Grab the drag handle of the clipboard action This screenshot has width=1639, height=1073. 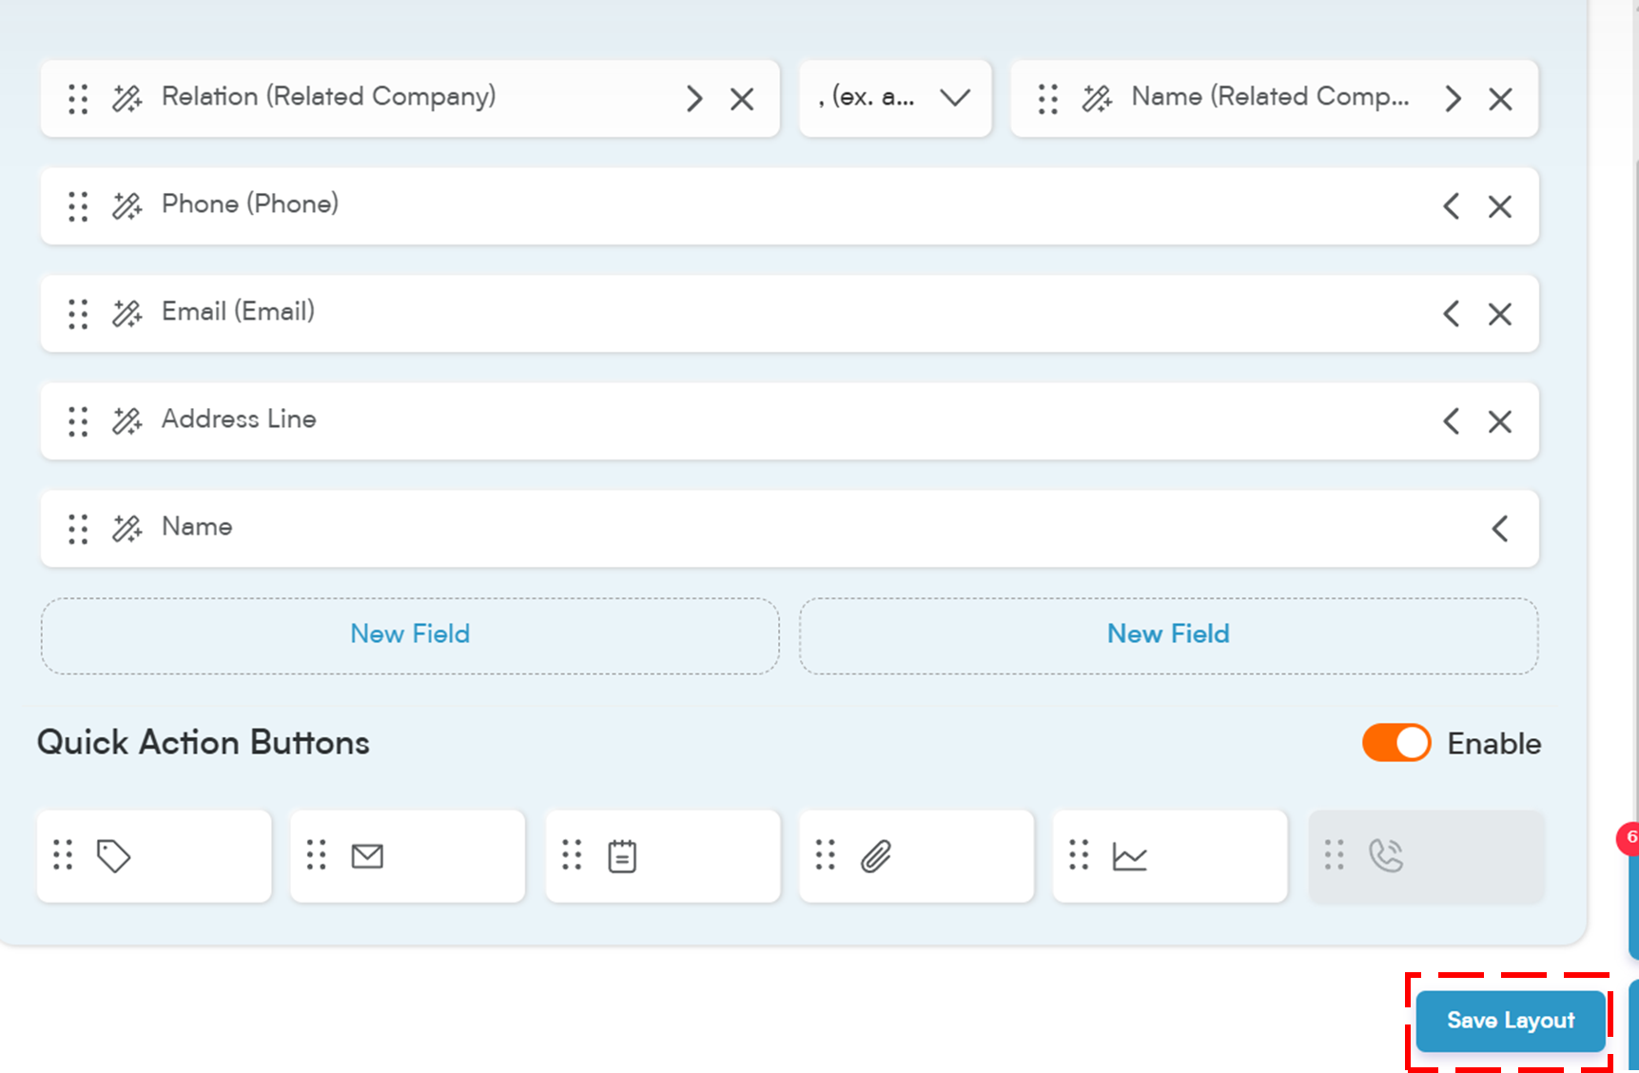click(572, 855)
